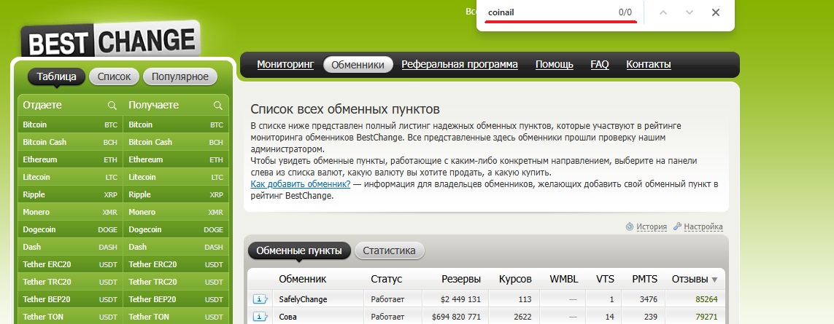Sort table by Отзывы descending arrow
The image size is (834, 324).
[x=714, y=280]
